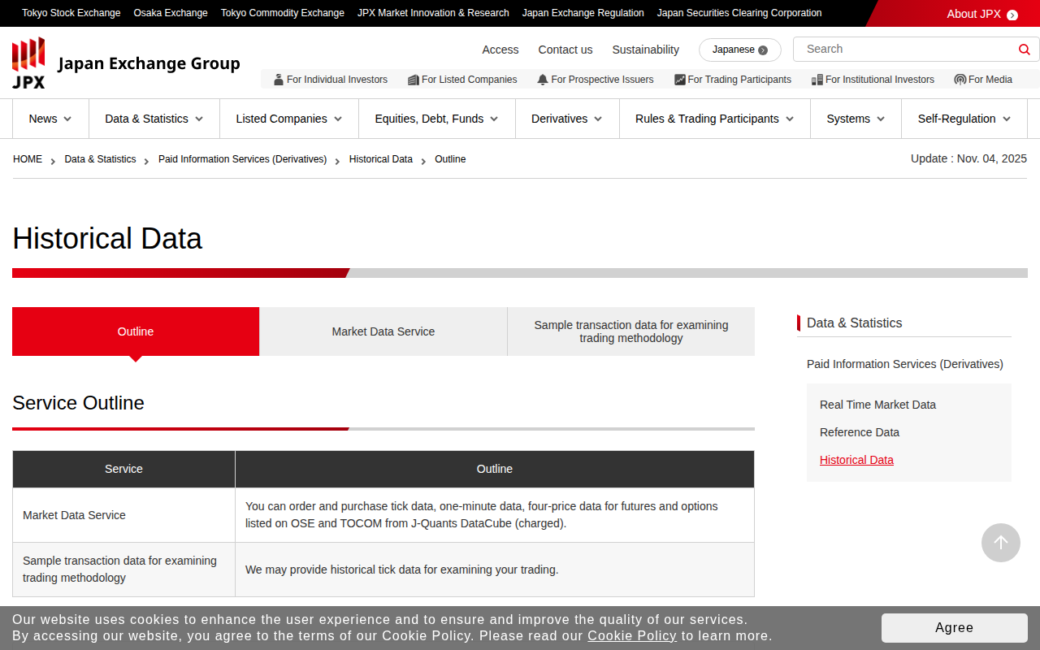1040x650 pixels.
Task: Click the Service Outline heading
Action: (x=78, y=403)
